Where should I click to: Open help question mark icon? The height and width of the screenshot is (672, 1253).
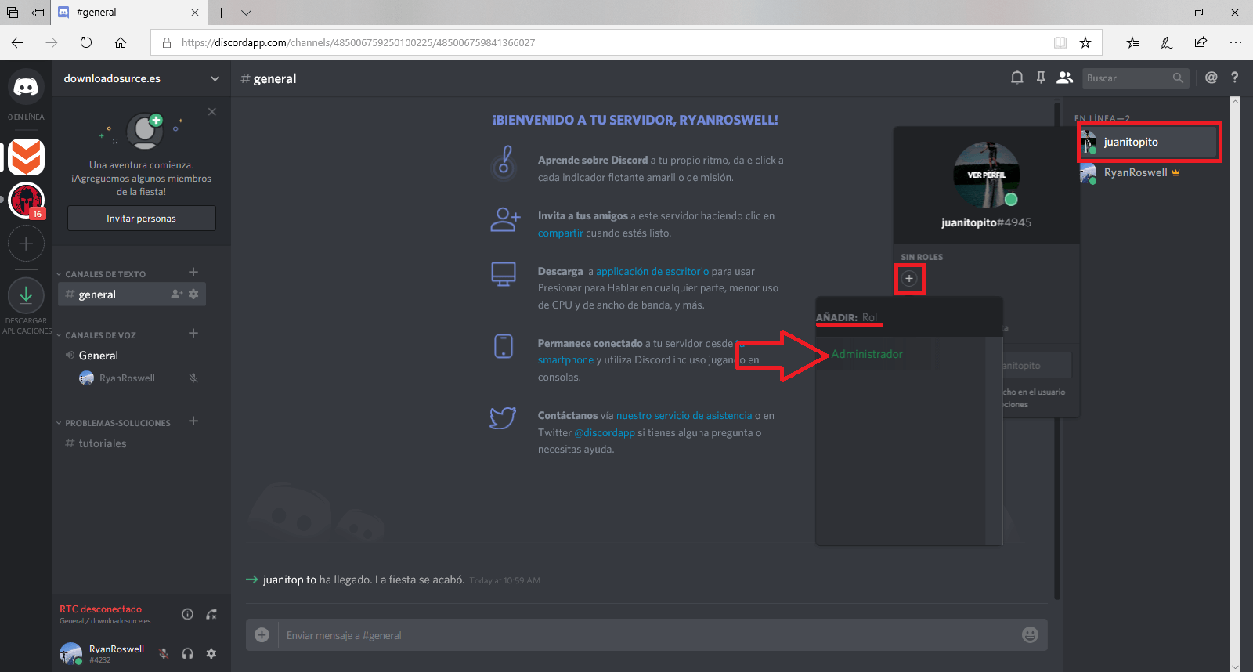(1235, 78)
